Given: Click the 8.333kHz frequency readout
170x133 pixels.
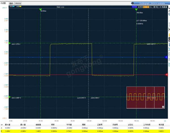Looking at the screenshot, I should (140, 23).
